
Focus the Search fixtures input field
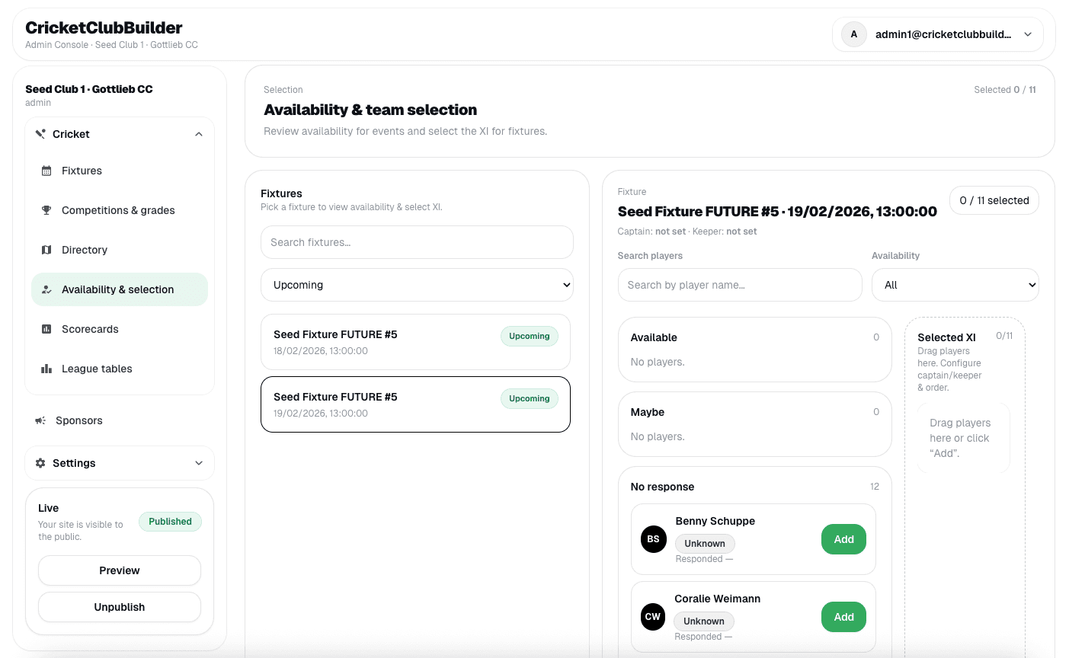(x=416, y=242)
